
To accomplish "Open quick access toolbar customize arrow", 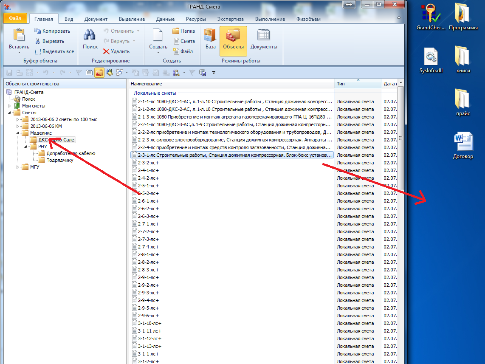I will pos(214,73).
